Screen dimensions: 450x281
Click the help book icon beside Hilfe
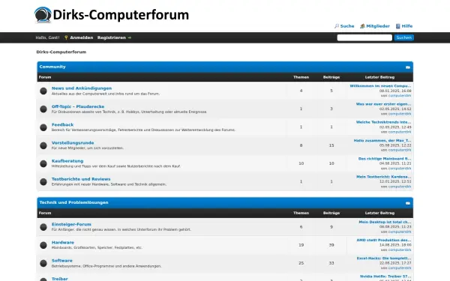coord(397,26)
